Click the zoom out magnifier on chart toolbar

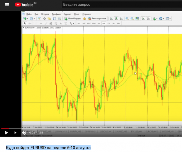[132, 19]
